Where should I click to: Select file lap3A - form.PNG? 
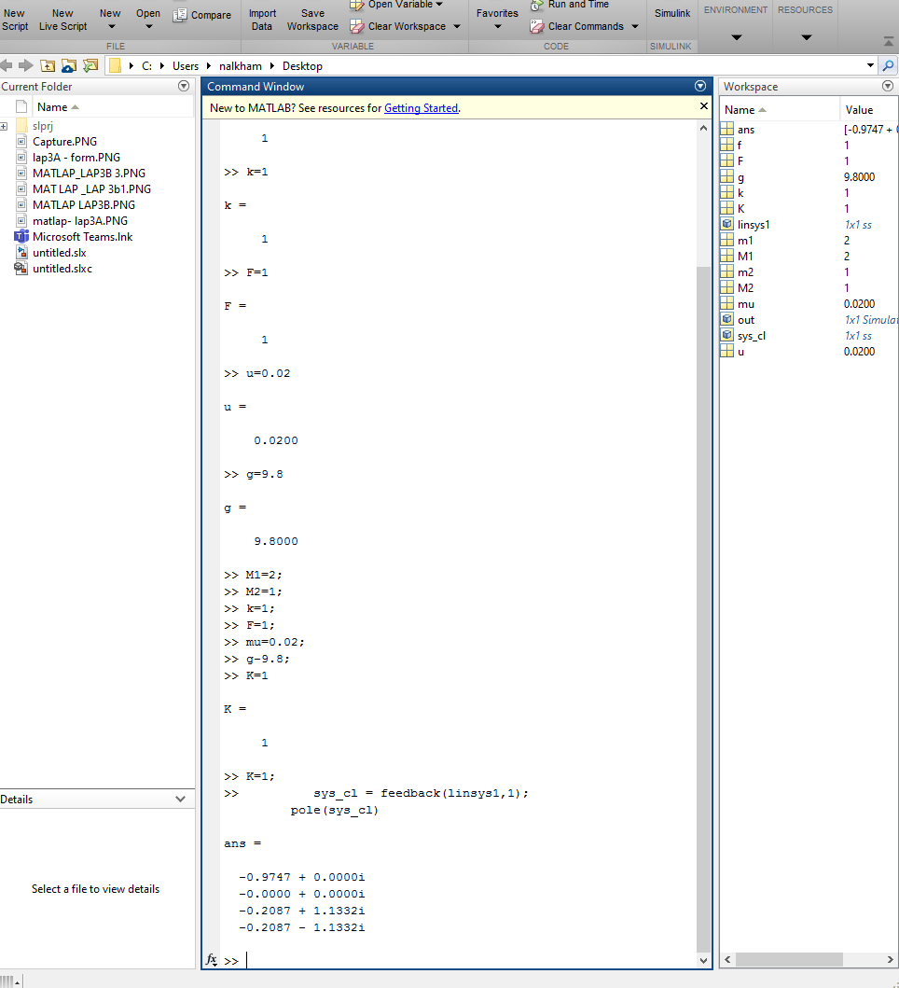click(x=76, y=158)
